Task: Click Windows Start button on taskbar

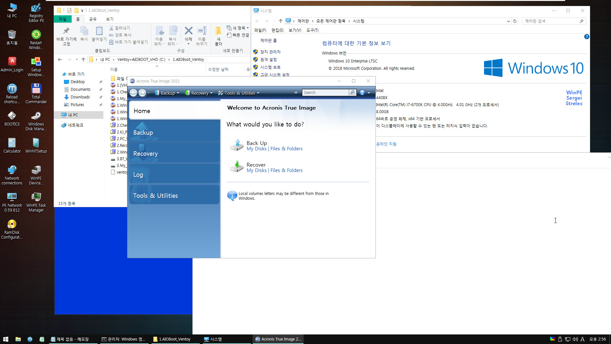Action: click(x=5, y=339)
